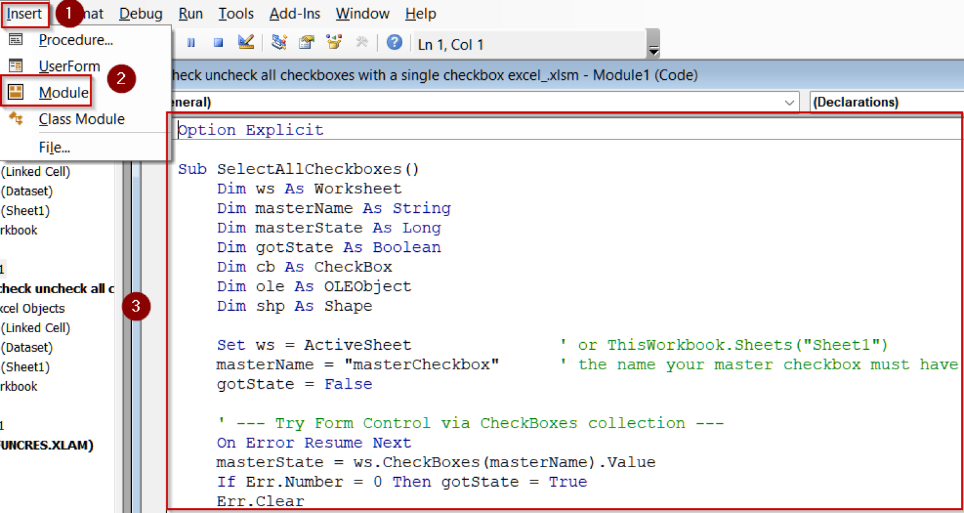Expand the toolbar options overflow arrow
The height and width of the screenshot is (513, 964).
click(653, 50)
